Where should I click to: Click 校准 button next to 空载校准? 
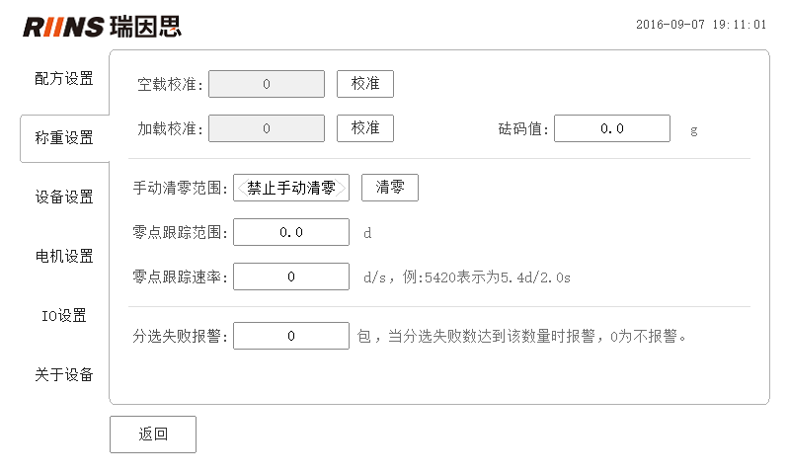[365, 84]
